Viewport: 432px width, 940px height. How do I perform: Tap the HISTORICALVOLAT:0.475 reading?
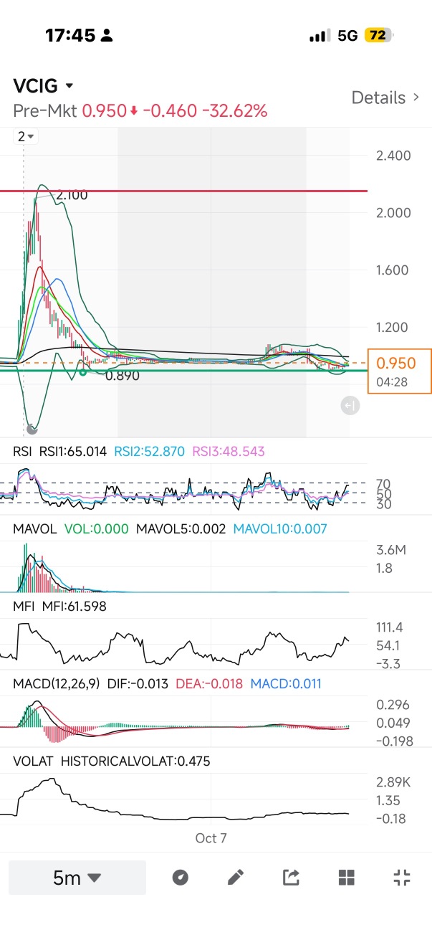pos(135,761)
